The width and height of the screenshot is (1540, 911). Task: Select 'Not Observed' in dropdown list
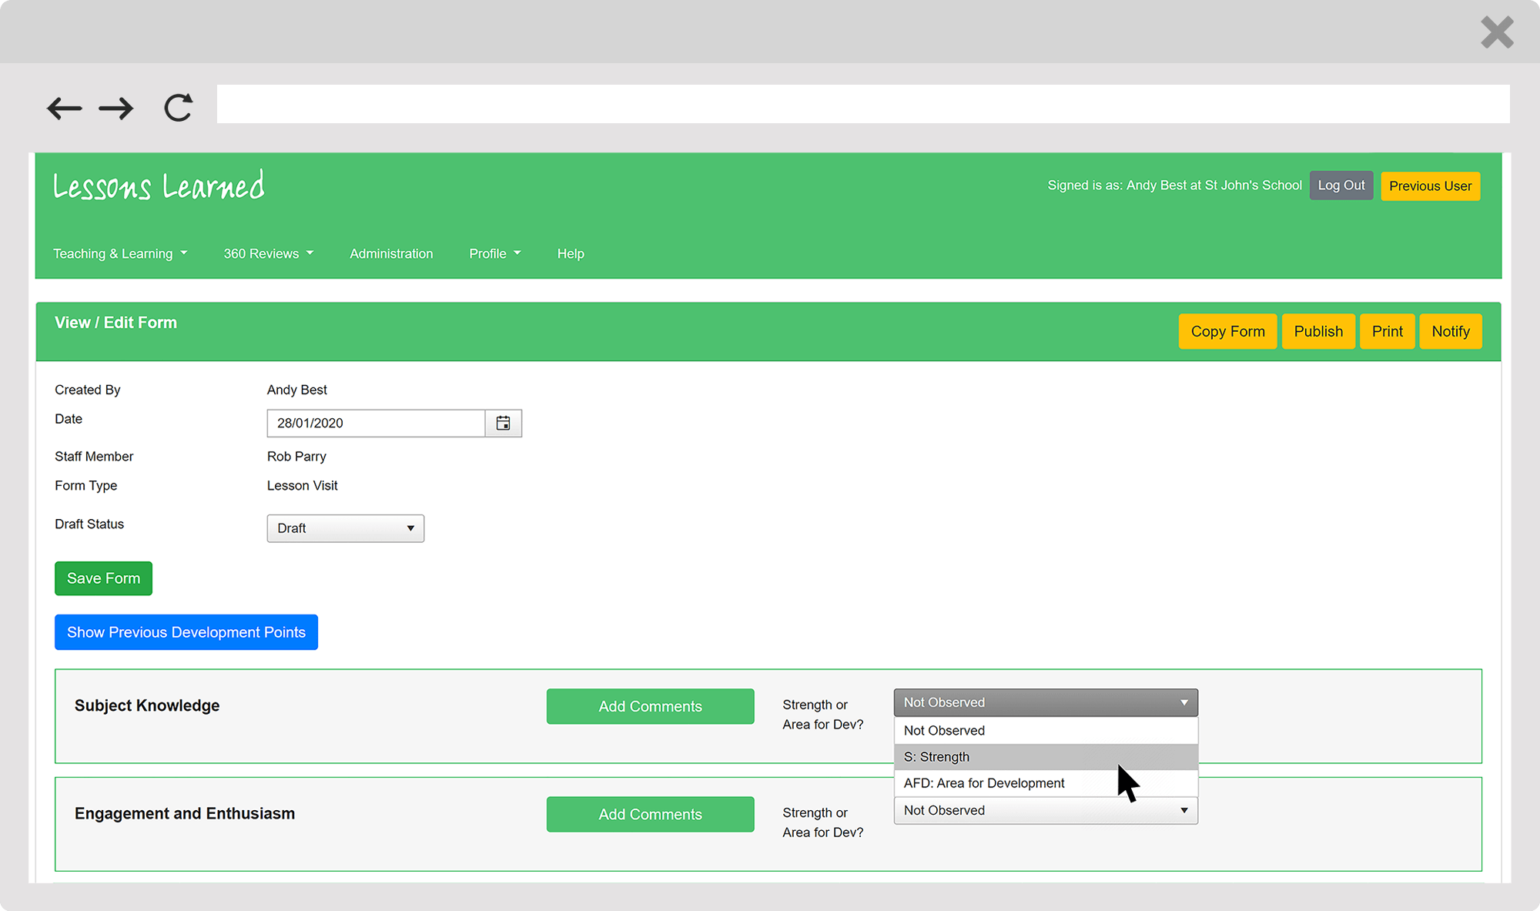pyautogui.click(x=1044, y=730)
